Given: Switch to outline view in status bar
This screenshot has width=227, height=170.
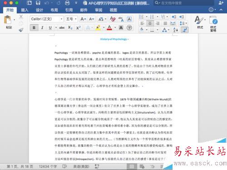Looking at the screenshot, I should 153,166.
